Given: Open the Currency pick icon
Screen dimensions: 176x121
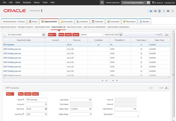Looking at the screenshot, I should click(x=46, y=114).
